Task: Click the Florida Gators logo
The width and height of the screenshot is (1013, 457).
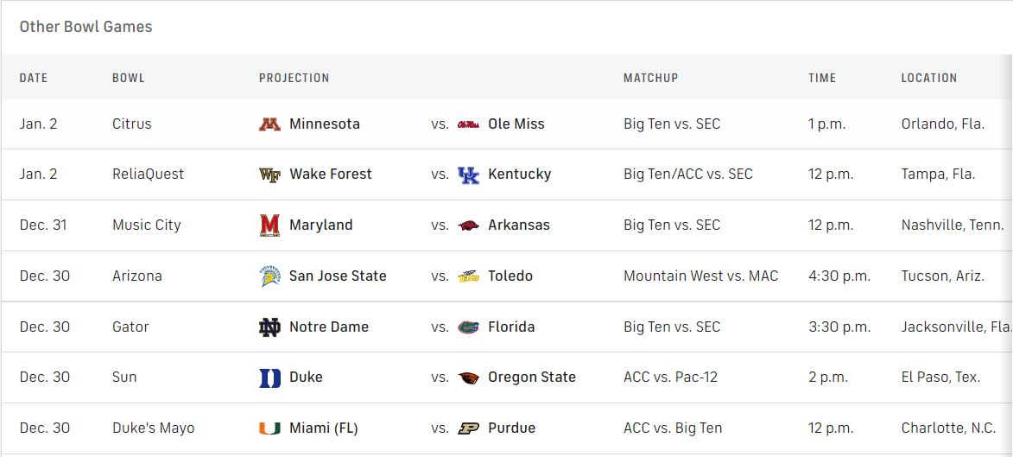Action: (468, 327)
